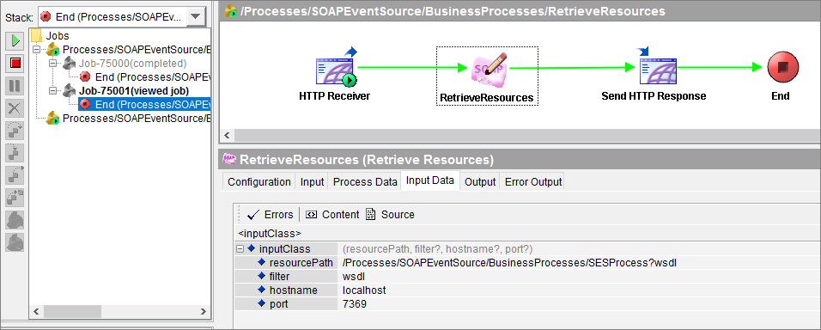Image resolution: width=821 pixels, height=330 pixels.
Task: Select Job-75001(viewed job) in tree
Action: point(133,90)
